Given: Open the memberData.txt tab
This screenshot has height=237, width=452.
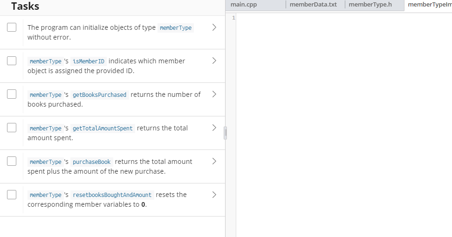Looking at the screenshot, I should pyautogui.click(x=315, y=5).
